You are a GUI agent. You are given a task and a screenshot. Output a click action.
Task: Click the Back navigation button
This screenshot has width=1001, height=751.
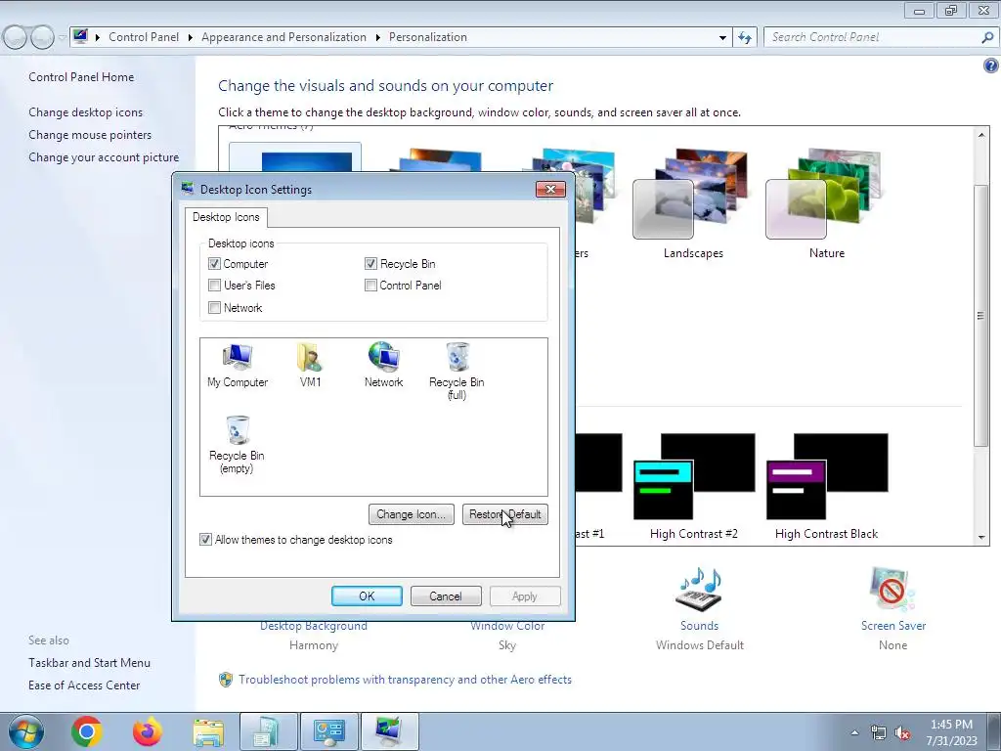tap(15, 38)
